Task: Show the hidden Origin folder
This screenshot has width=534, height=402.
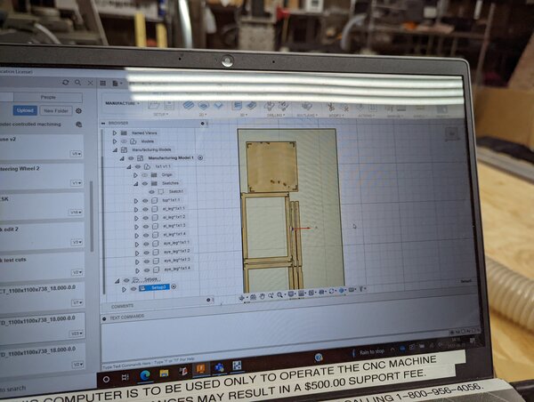Action: 145,175
